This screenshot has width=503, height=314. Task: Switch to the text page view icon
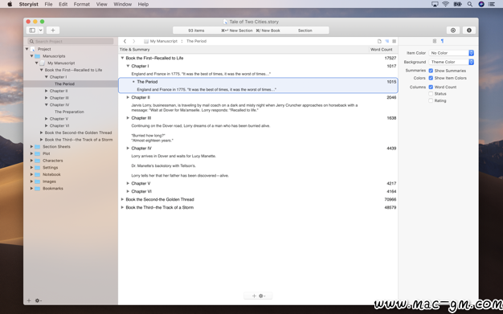point(379,41)
